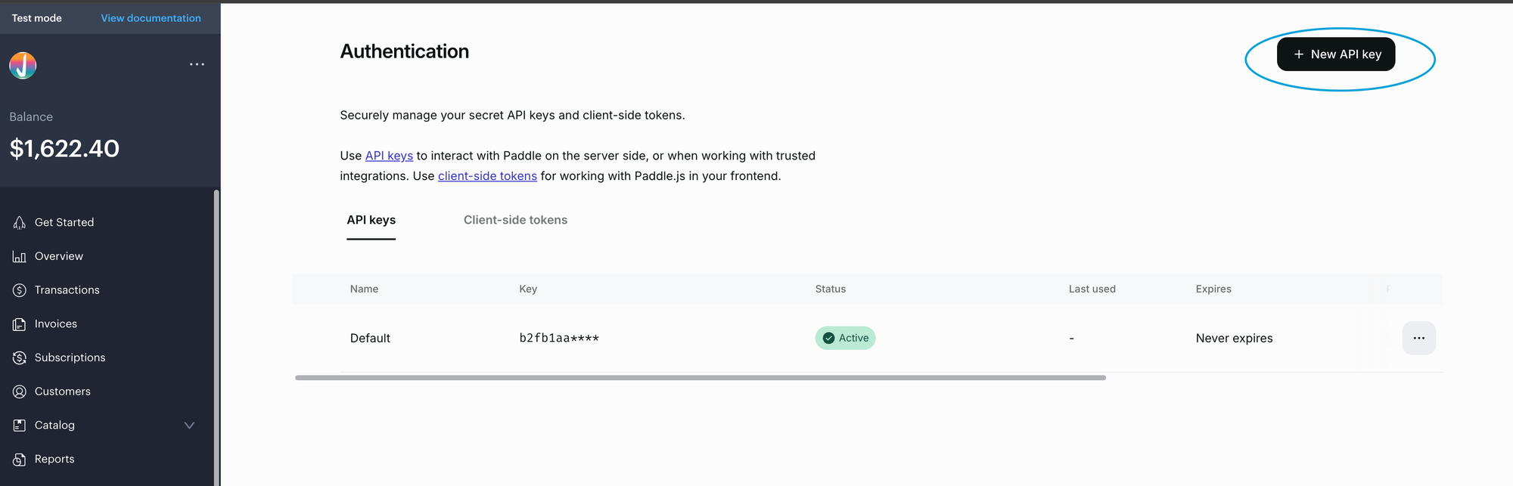Click the Subscriptions recurring icon
Image resolution: width=1513 pixels, height=486 pixels.
click(20, 358)
